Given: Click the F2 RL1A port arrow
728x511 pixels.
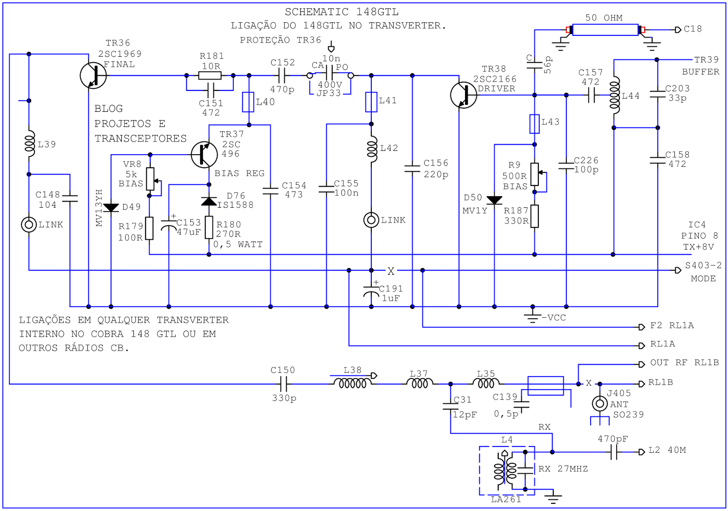Looking at the screenshot, I should click(x=642, y=327).
